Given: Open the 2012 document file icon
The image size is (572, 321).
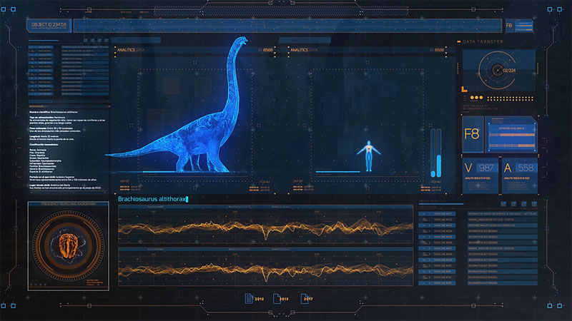Looking at the screenshot, I should point(249,298).
